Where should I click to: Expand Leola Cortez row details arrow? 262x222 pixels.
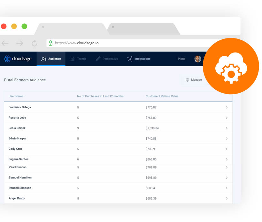[227, 128]
